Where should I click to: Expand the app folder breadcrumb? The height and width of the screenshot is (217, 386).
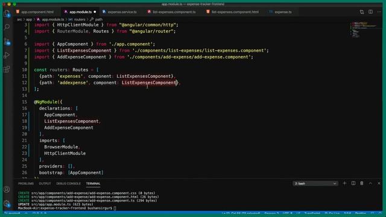29,19
